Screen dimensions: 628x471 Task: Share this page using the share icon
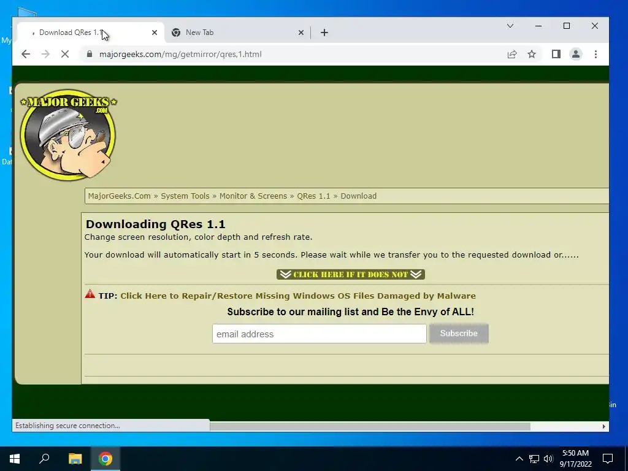click(512, 54)
